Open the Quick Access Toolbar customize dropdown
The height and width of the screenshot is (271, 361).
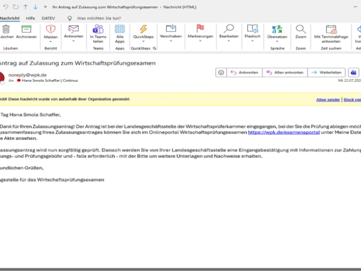(45, 7)
